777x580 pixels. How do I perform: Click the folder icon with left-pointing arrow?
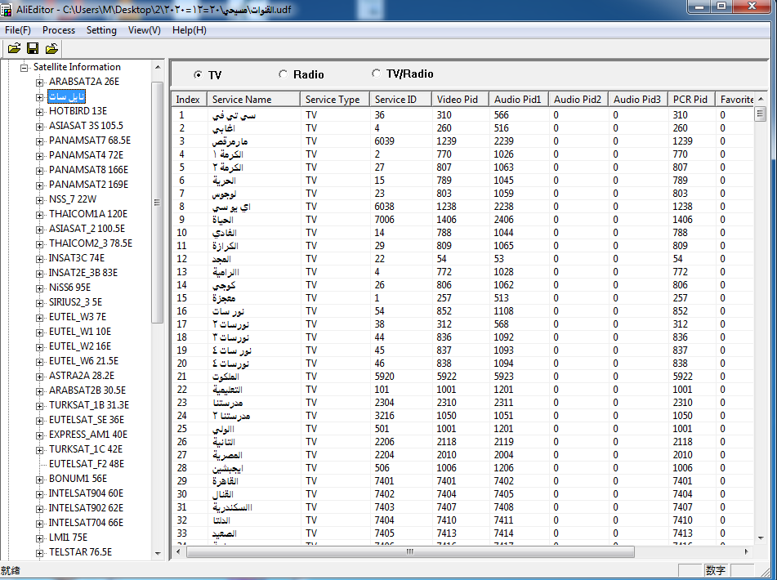[x=51, y=48]
